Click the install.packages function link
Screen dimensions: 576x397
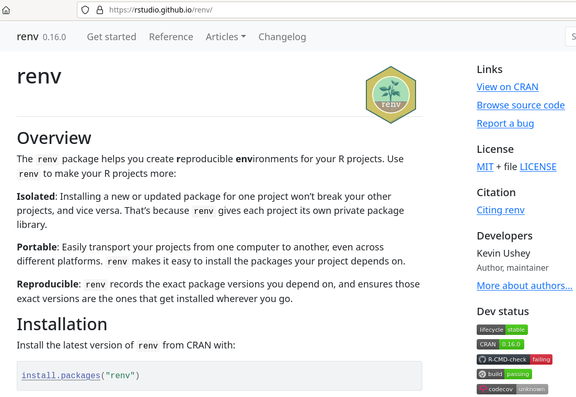[x=61, y=376]
